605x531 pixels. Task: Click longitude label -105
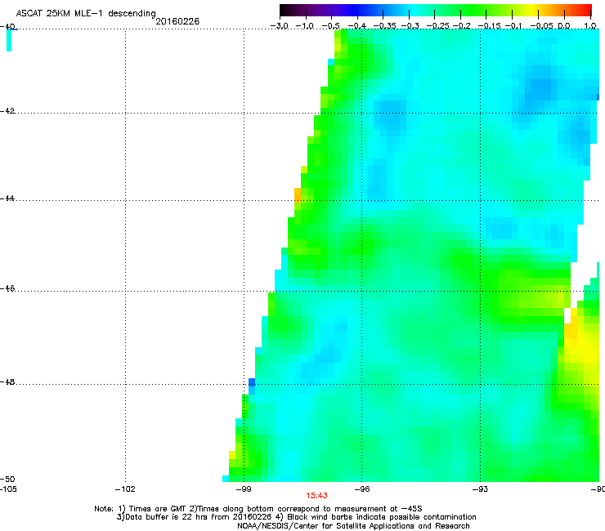click(x=8, y=489)
